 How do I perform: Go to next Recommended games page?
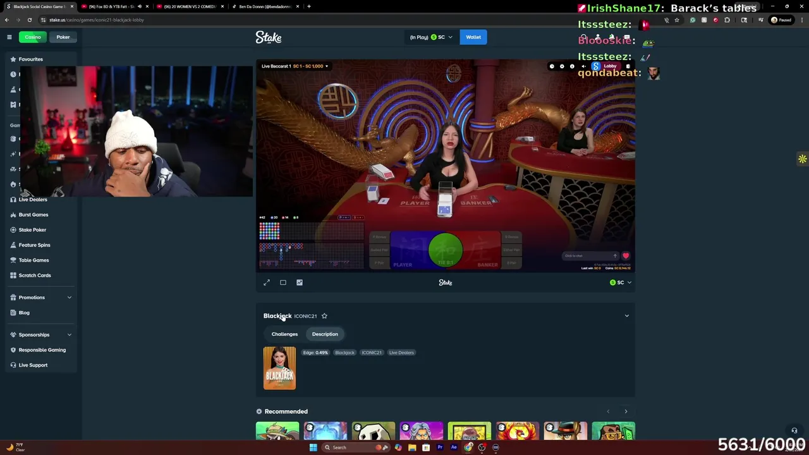[626, 411]
